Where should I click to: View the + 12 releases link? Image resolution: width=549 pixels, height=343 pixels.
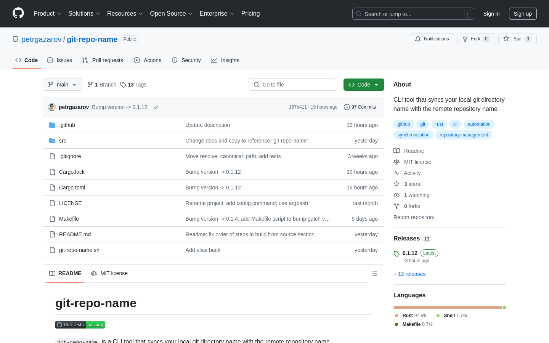[x=409, y=274]
